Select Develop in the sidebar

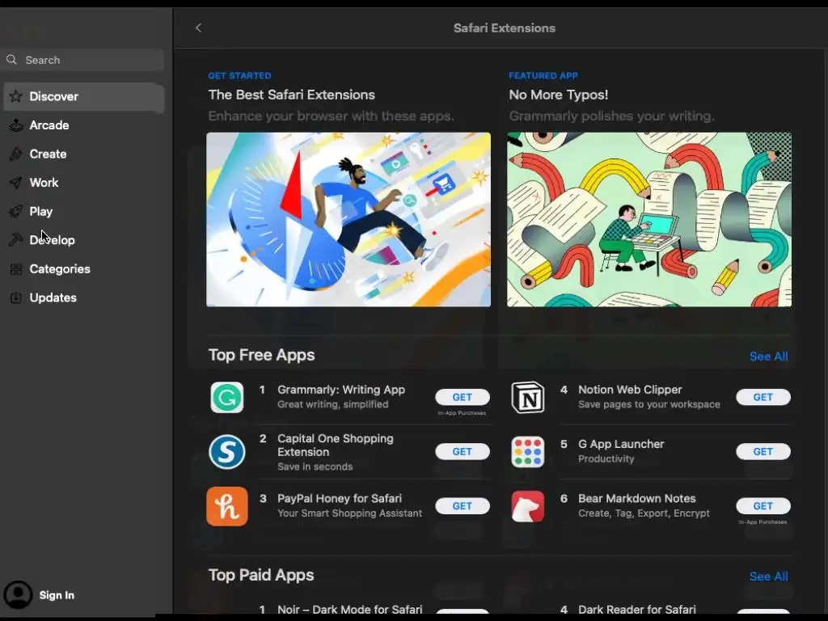coord(84,239)
